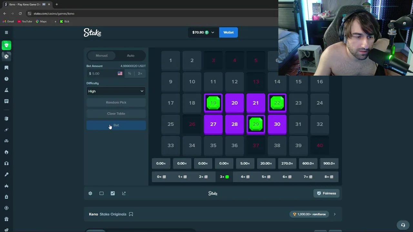Screen dimensions: 413x232
Task: Click the Stake Originals link
Action: click(113, 214)
